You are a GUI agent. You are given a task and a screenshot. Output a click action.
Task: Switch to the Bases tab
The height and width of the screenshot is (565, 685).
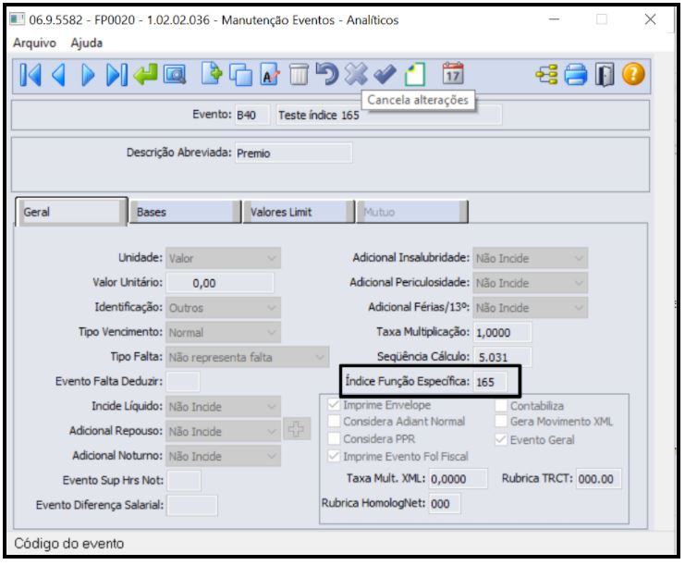click(185, 212)
